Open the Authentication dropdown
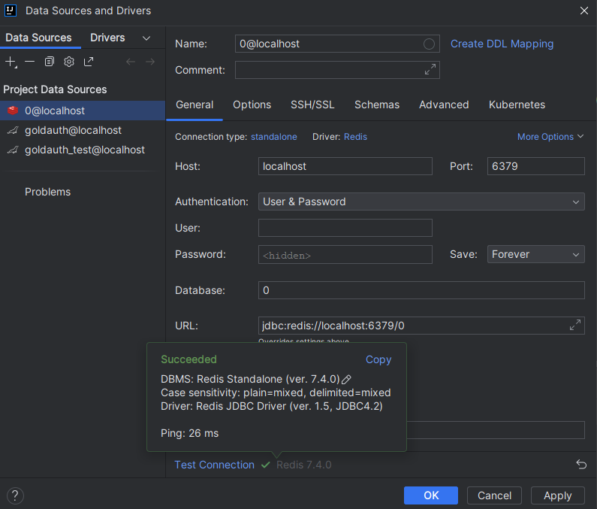The width and height of the screenshot is (597, 509). point(421,201)
